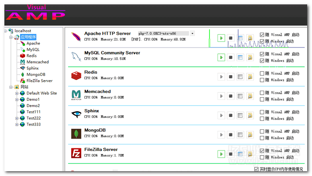Select Memcached in the sidebar tree
312x176 pixels.
point(38,62)
